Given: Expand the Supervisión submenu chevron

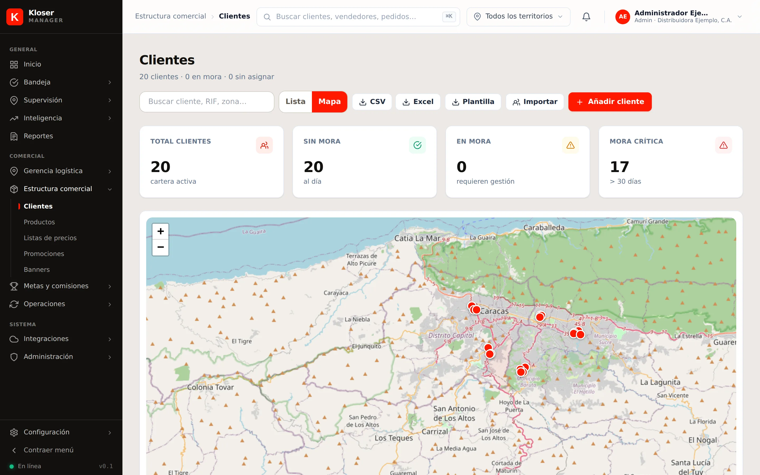Looking at the screenshot, I should click(x=110, y=100).
